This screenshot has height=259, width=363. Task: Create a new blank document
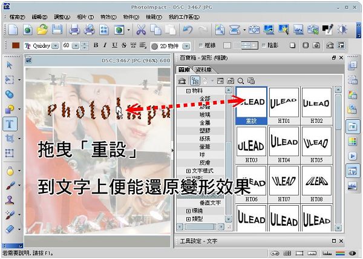pyautogui.click(x=13, y=30)
